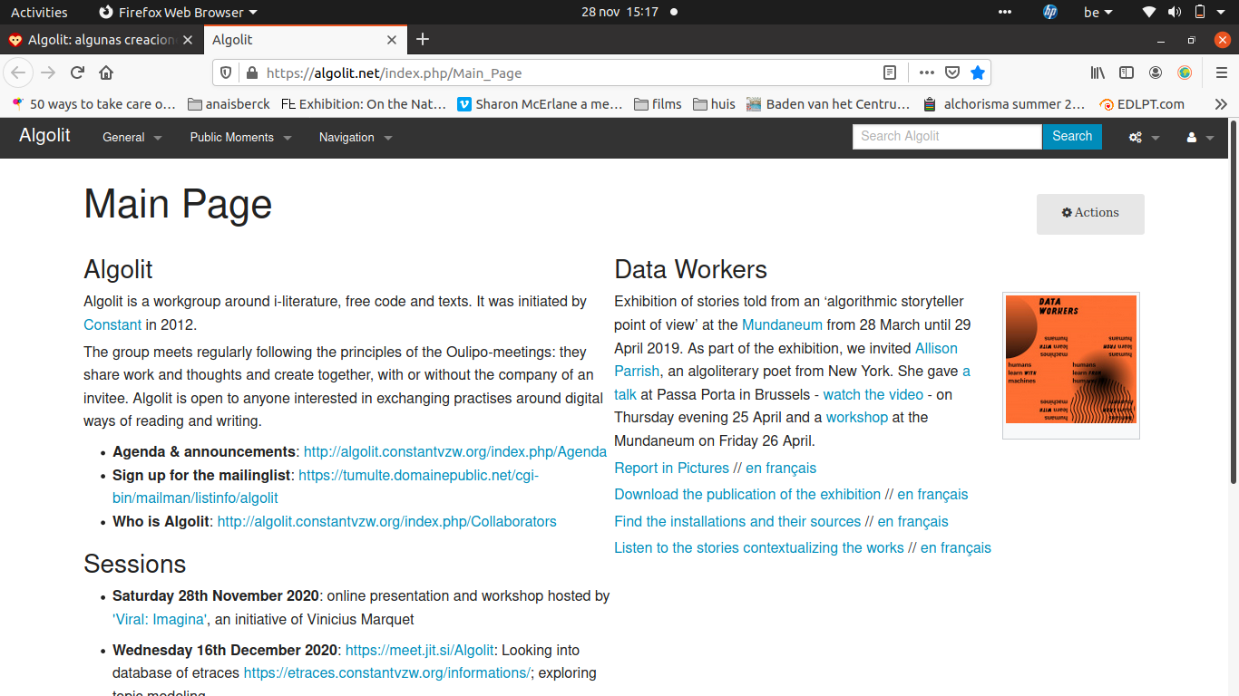The width and height of the screenshot is (1239, 696).
Task: Open the Agenda URL link
Action: pos(455,451)
